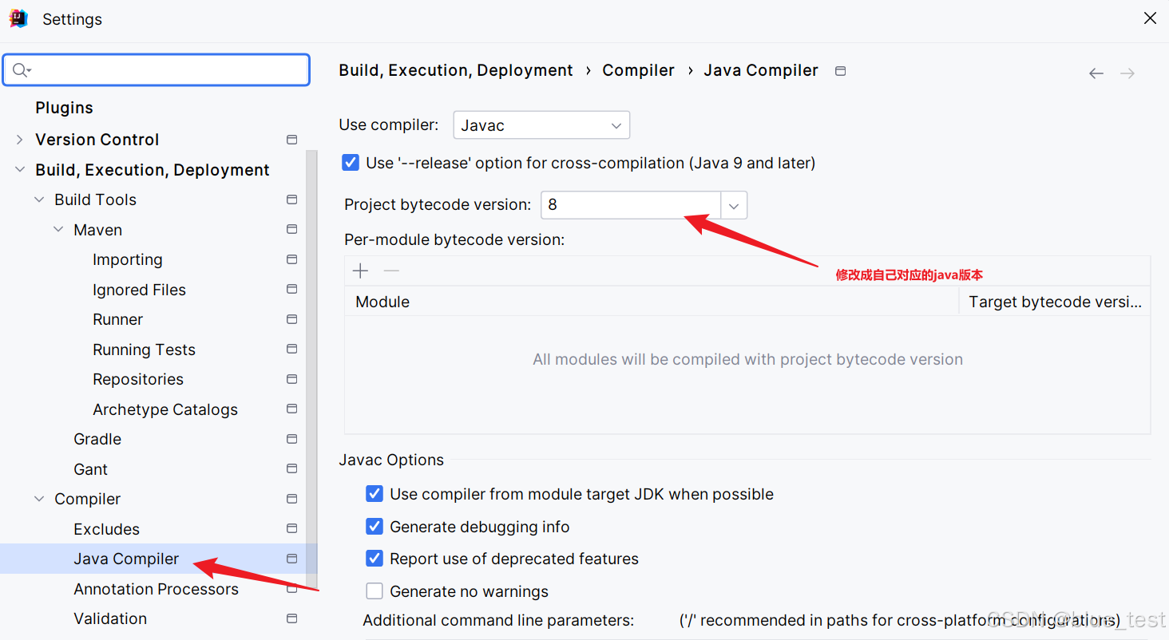Disable the '--release' cross-compilation option
The height and width of the screenshot is (640, 1169).
coord(351,162)
